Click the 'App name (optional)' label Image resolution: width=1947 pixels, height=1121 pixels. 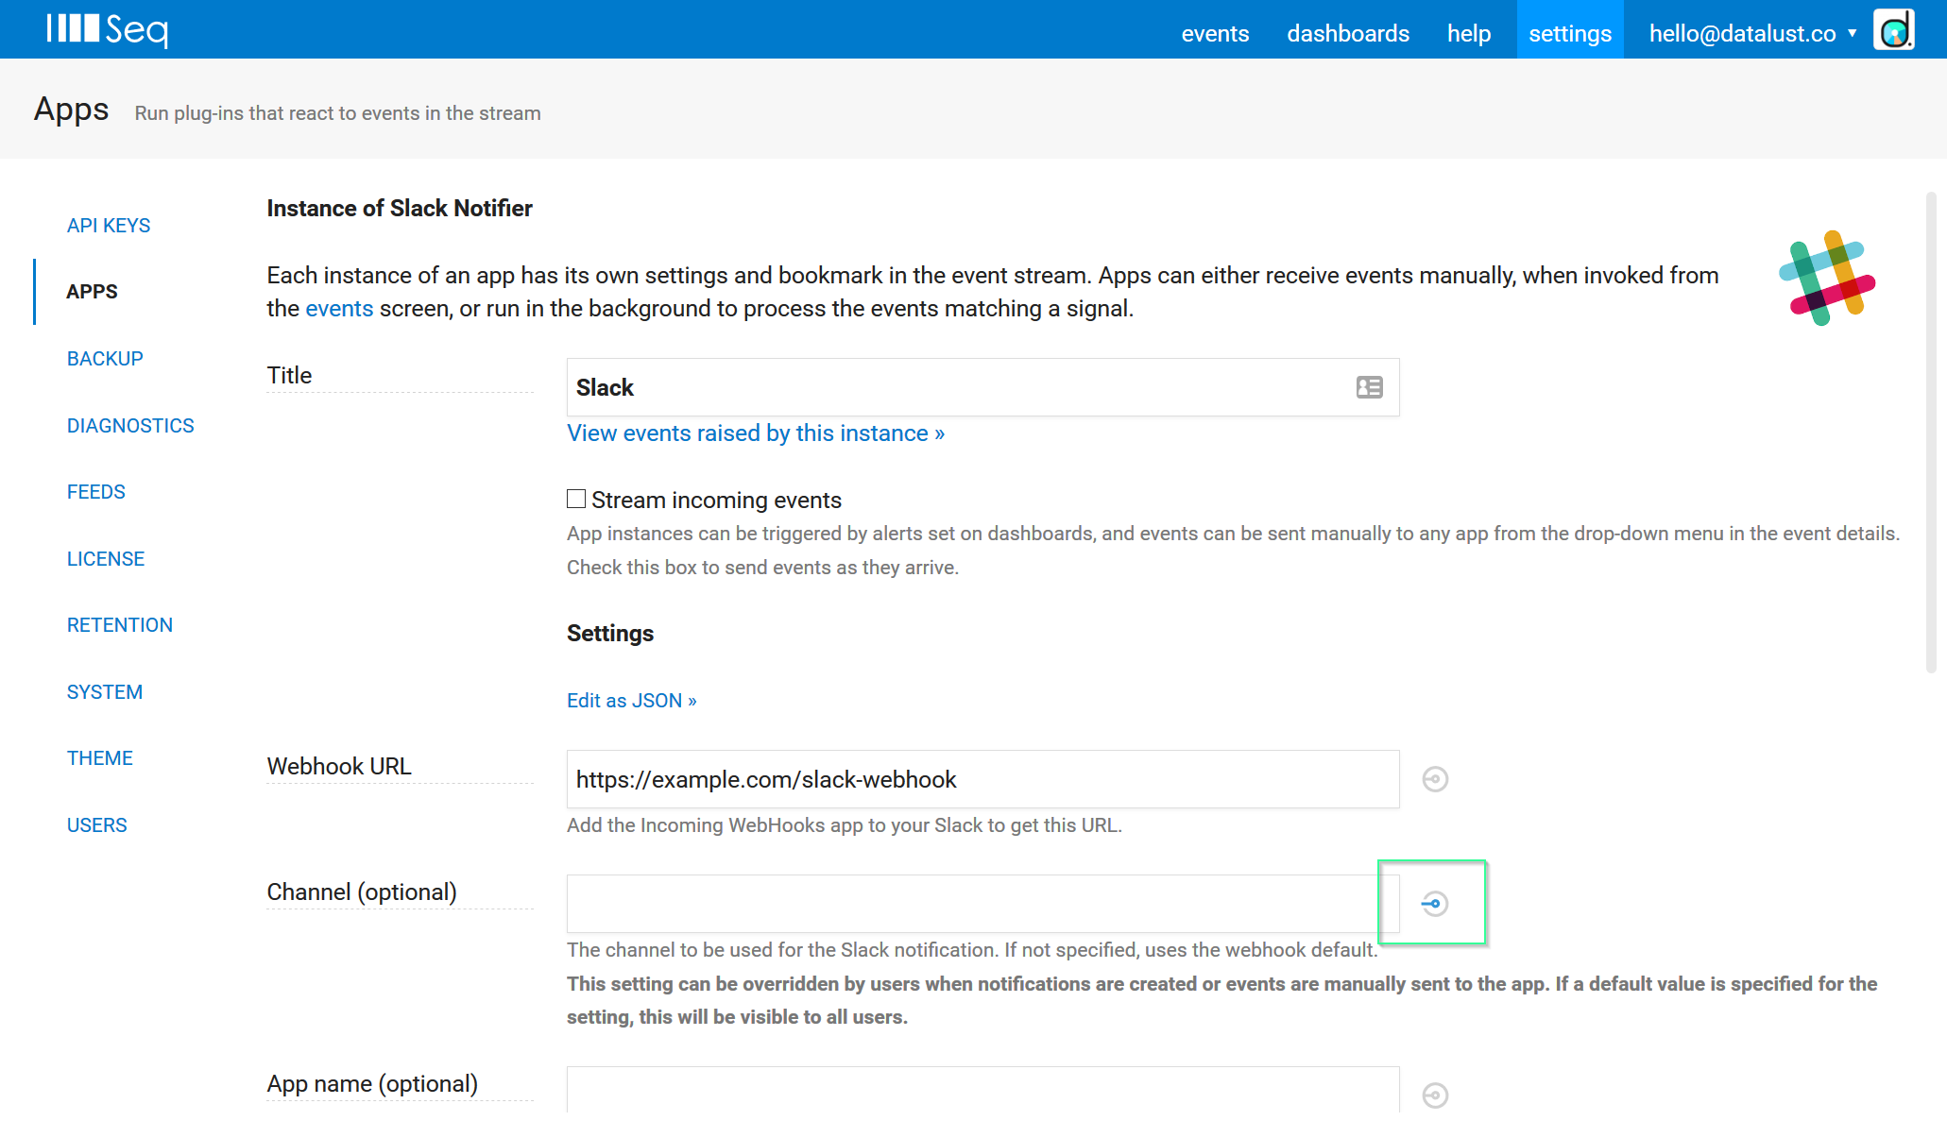(x=372, y=1083)
